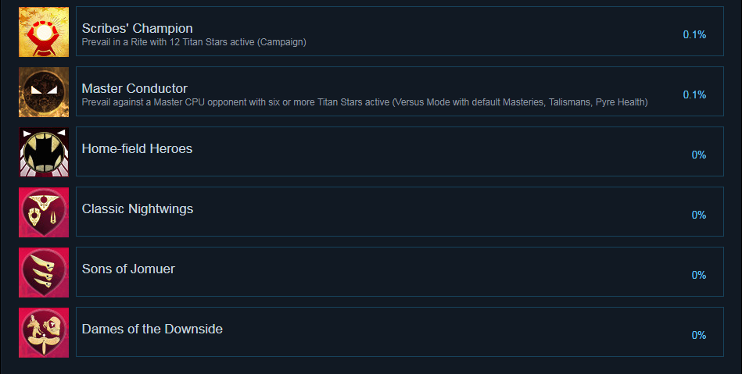
Task: Click the Sons of Jomuer icon
Action: pyautogui.click(x=44, y=272)
